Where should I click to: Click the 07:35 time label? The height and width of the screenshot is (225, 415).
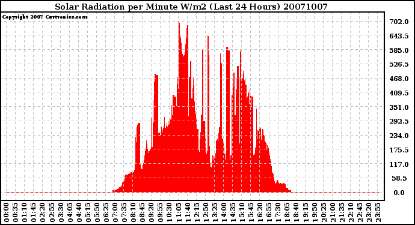(124, 213)
